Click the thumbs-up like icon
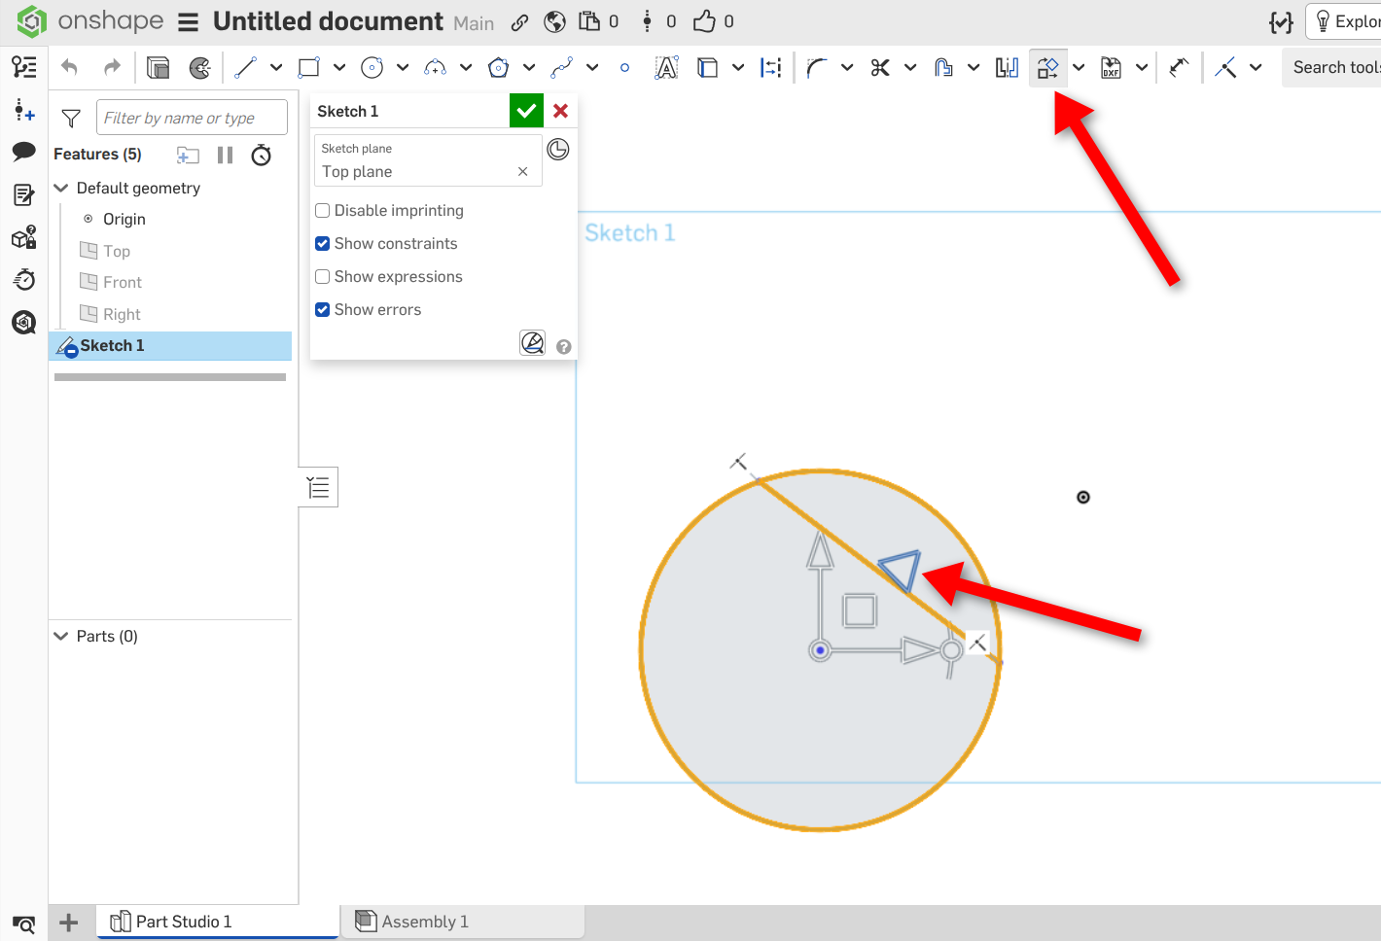Screen dimensions: 1381x941 [x=704, y=21]
